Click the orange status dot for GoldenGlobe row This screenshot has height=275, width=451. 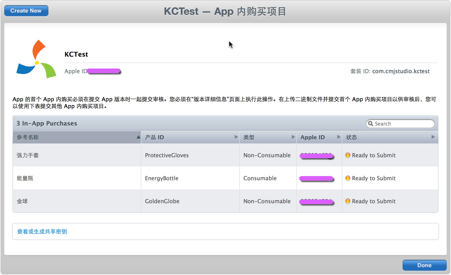(347, 201)
